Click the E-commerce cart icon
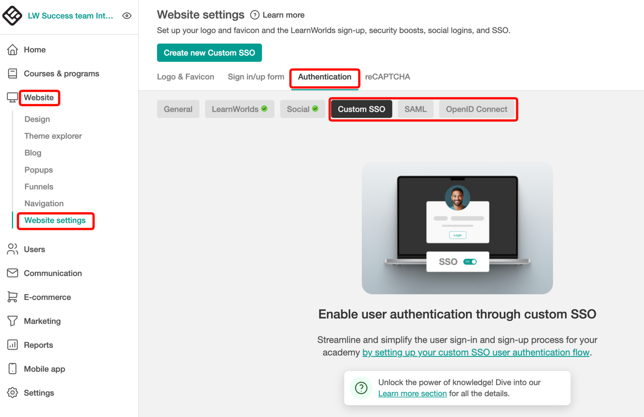Screen dimensions: 644x417 tap(12, 297)
